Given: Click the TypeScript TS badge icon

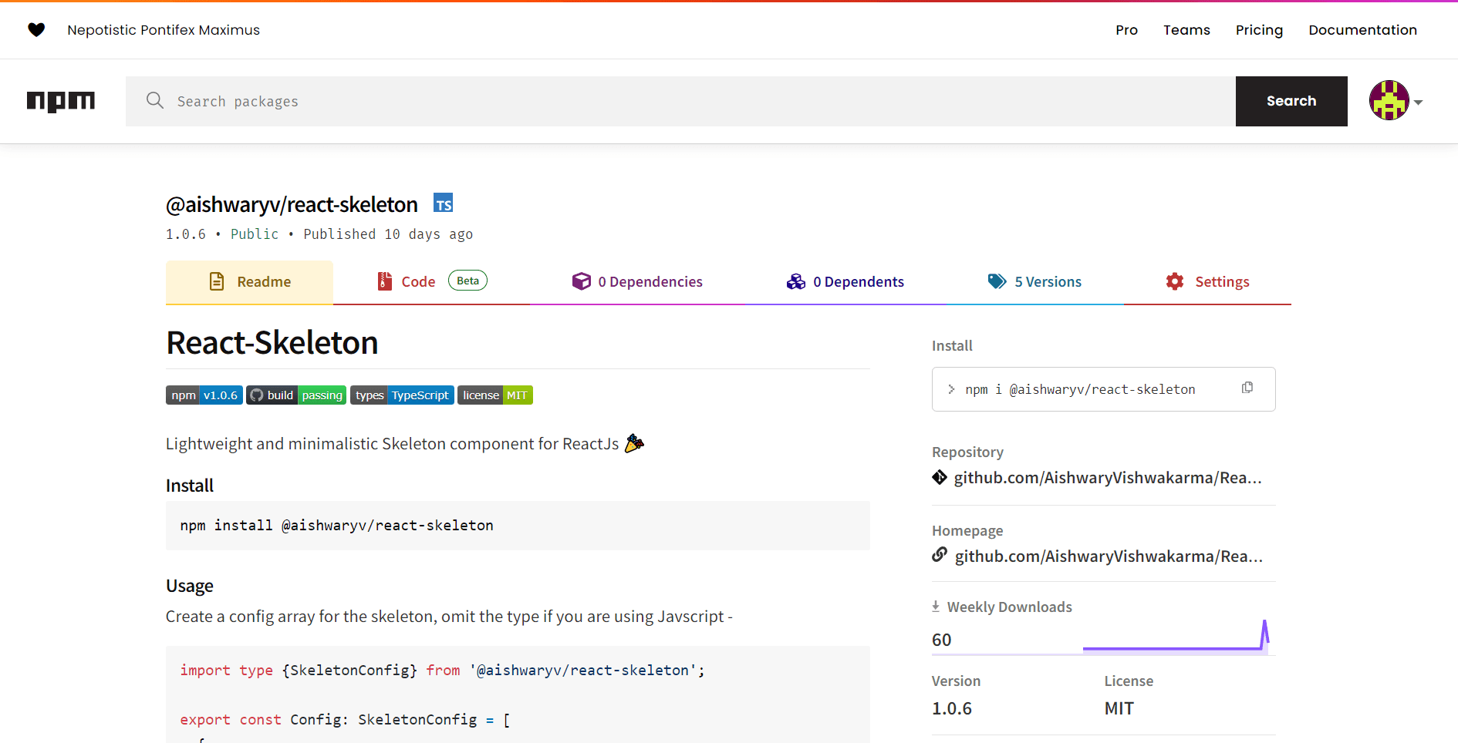Looking at the screenshot, I should coord(443,203).
